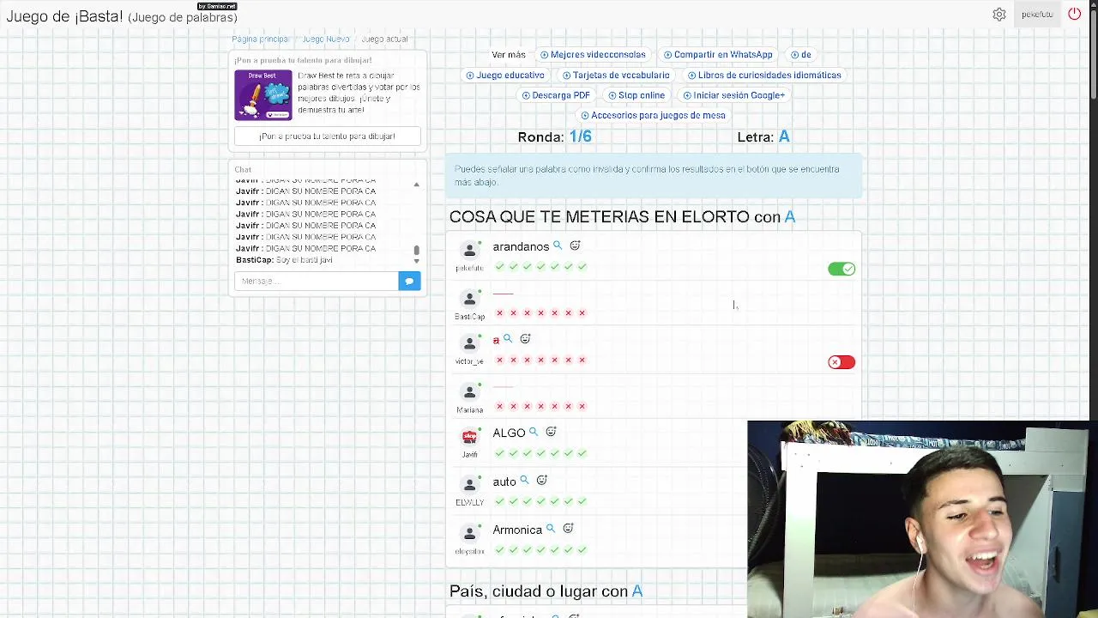This screenshot has width=1098, height=618.
Task: Search victor_ve's answer 'a' with magnifier
Action: 508,339
